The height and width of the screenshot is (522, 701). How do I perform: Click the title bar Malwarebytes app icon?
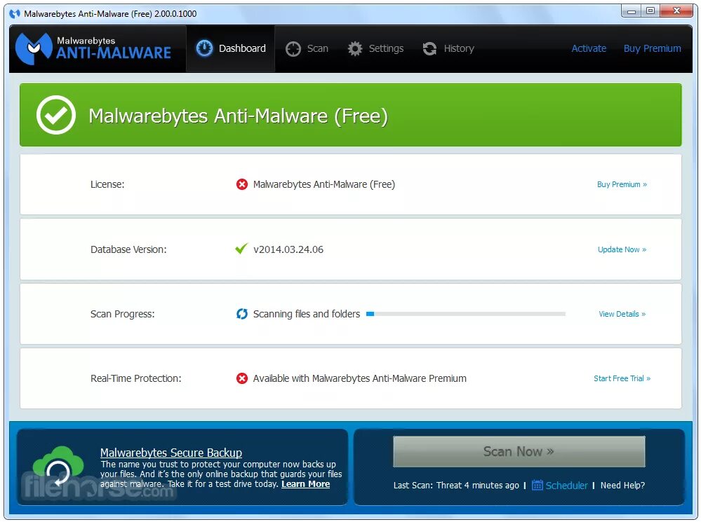click(x=15, y=14)
